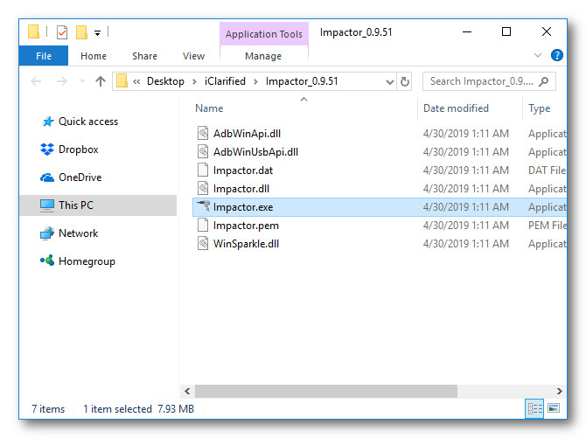Switch to details view layout
The image size is (586, 438).
(x=534, y=408)
